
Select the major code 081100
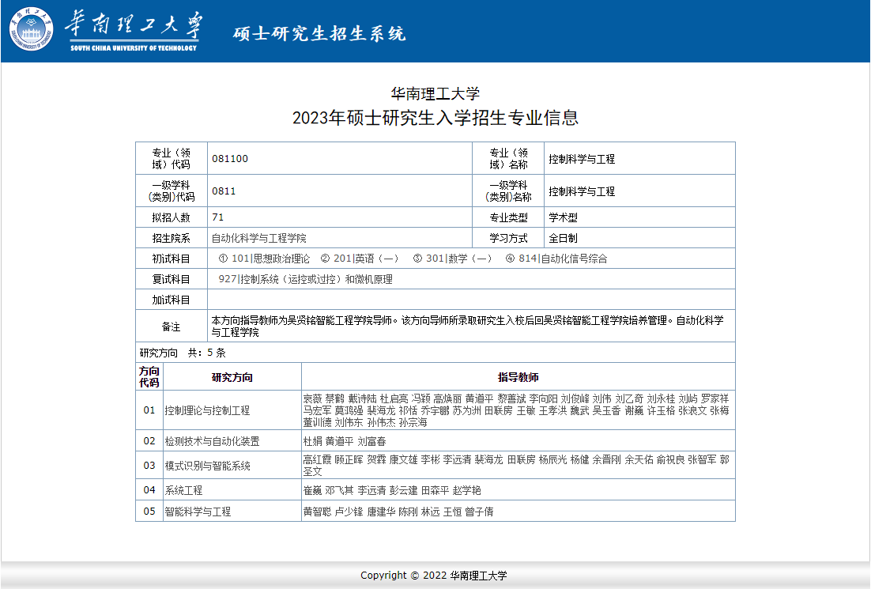coord(230,159)
